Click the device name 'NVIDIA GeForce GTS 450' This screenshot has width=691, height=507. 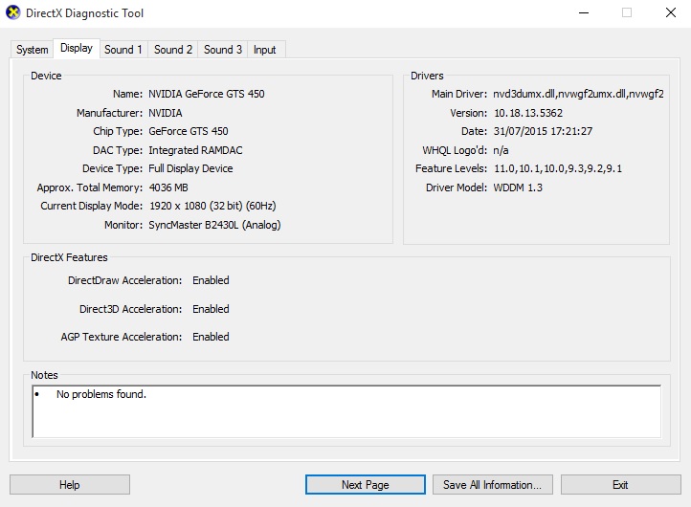tap(206, 94)
